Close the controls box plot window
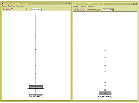Image resolution: width=139 pixels, height=103 pixels. 136,4
